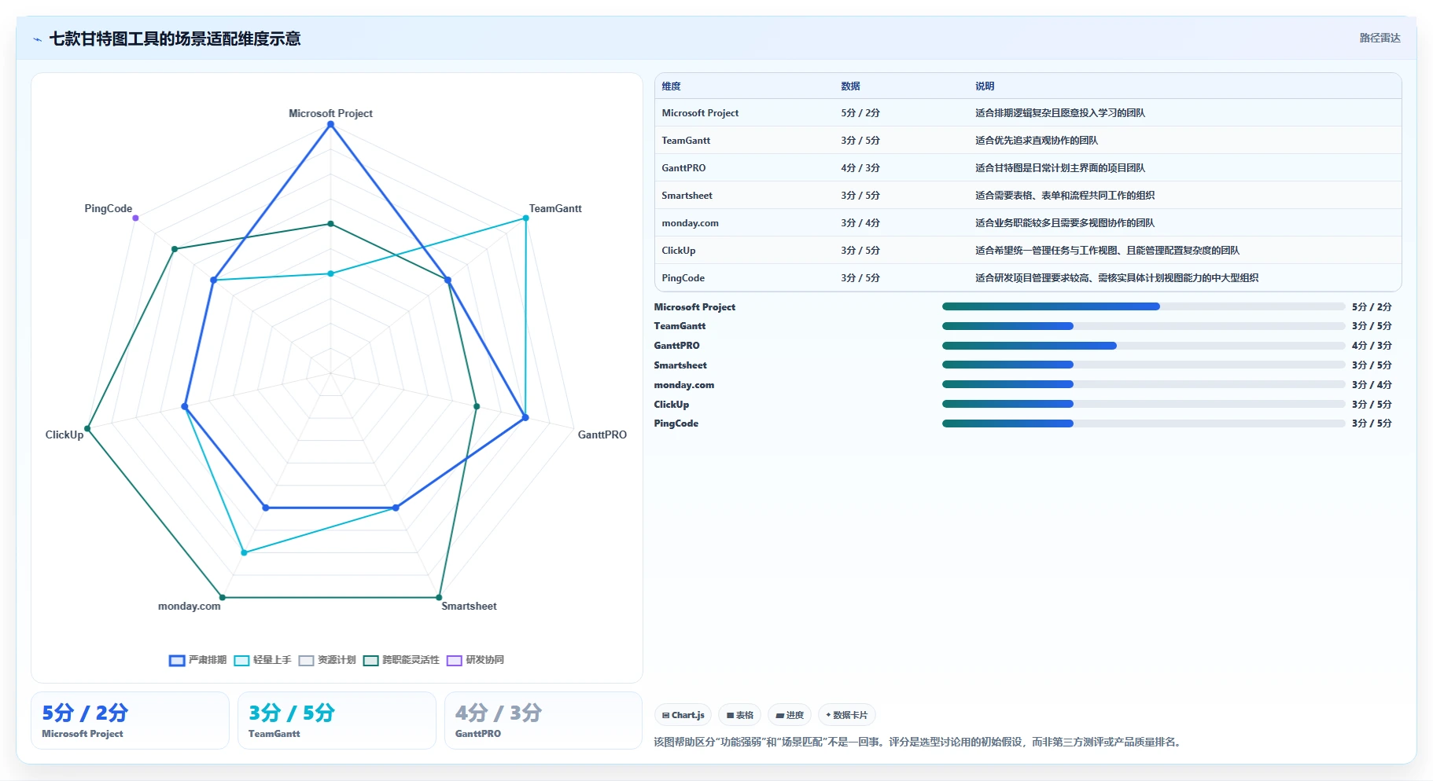Click description 适合需要表格、表单和流程共同工作的组织

point(1065,196)
